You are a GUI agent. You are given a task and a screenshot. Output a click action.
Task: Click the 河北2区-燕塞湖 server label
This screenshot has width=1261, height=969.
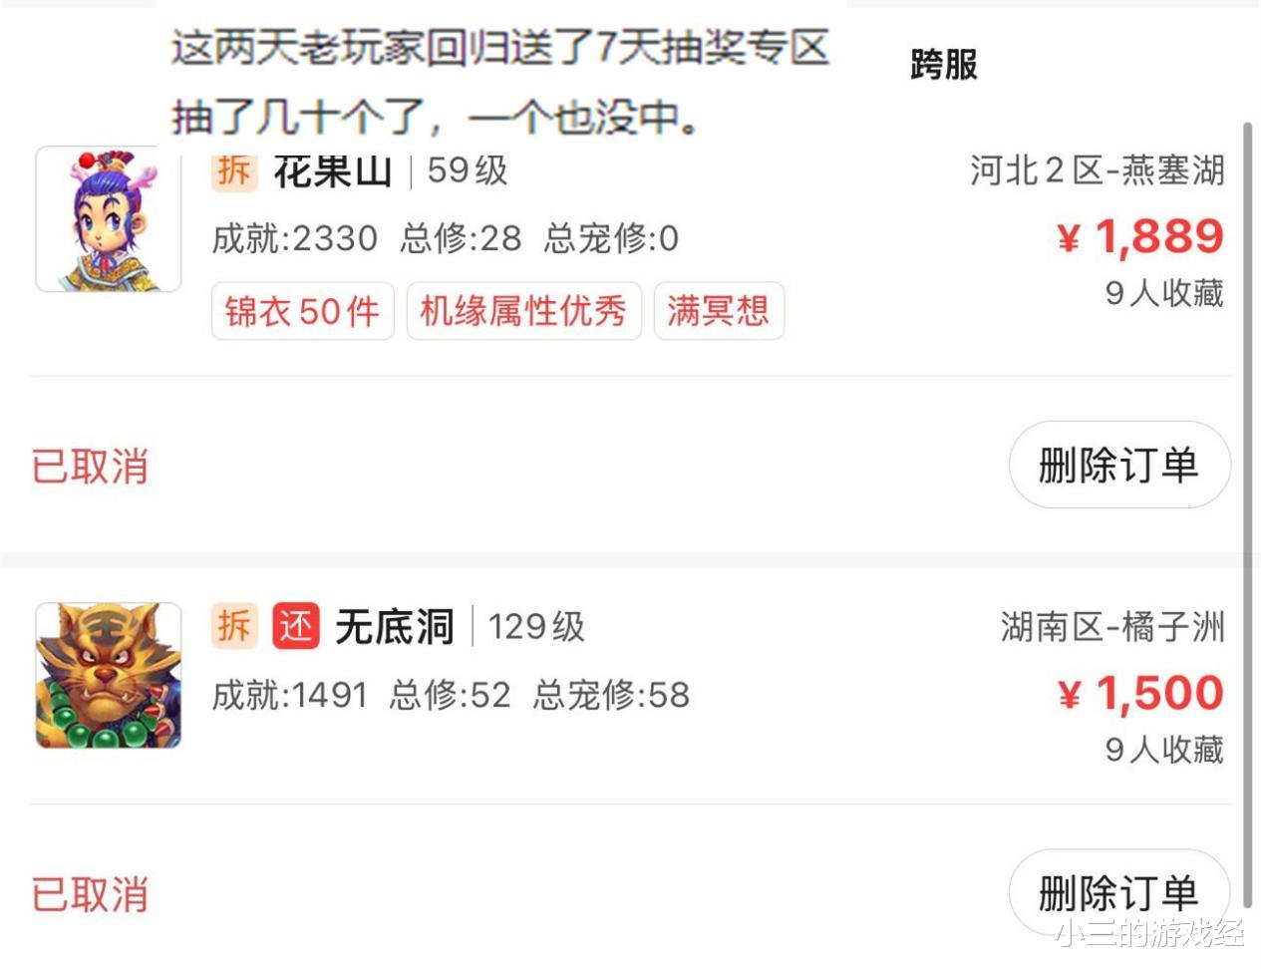[x=1098, y=170]
